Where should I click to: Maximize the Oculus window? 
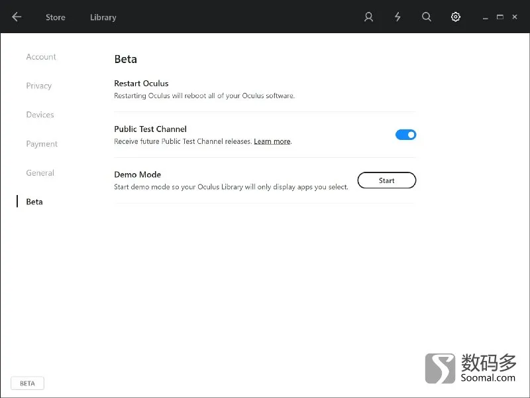(x=500, y=17)
